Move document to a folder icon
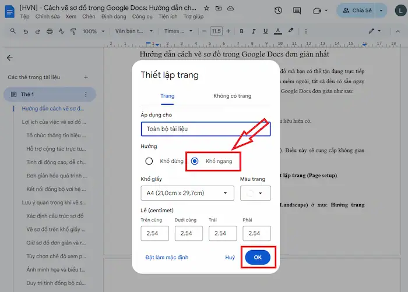Viewport: 408px width, 292px height. pos(219,8)
